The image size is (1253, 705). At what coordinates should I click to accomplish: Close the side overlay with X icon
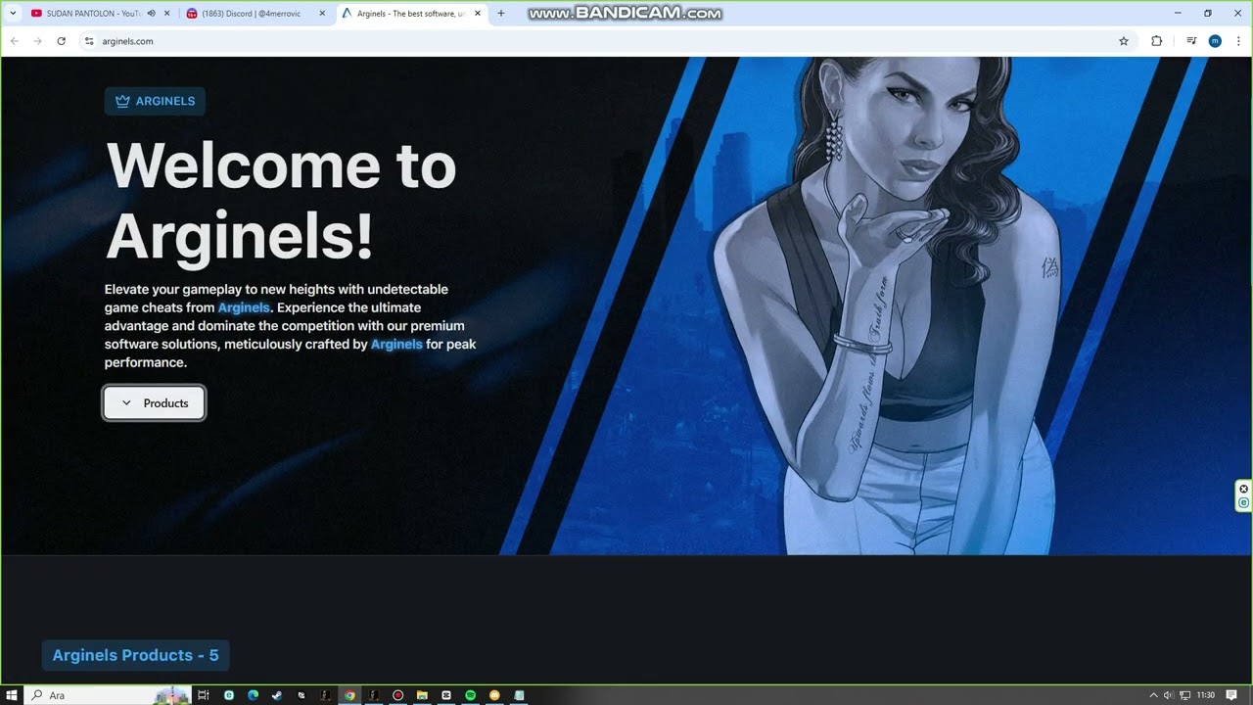[x=1244, y=489]
